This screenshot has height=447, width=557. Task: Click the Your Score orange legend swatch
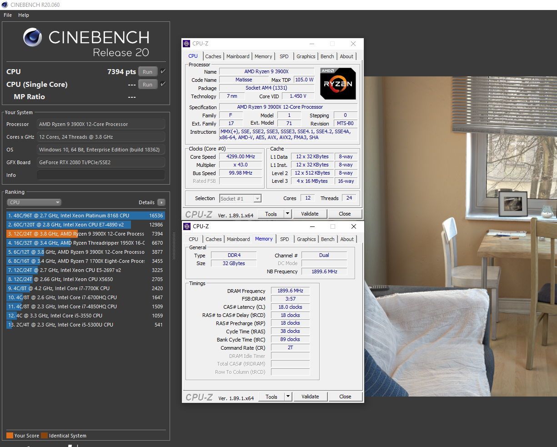pyautogui.click(x=10, y=436)
